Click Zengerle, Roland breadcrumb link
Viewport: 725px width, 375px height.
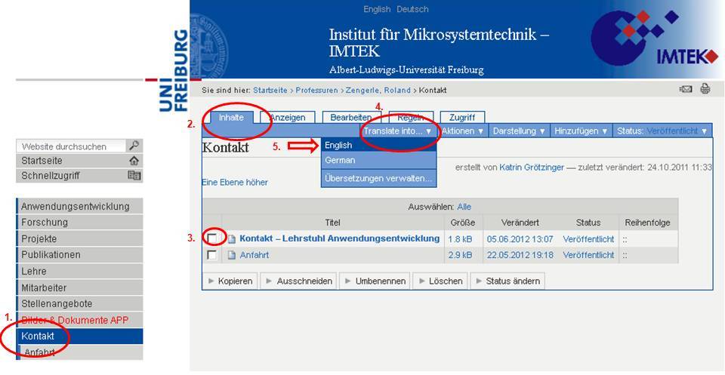click(x=378, y=91)
